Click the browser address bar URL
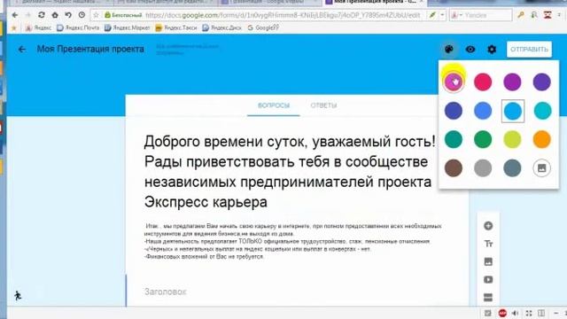Image resolution: width=567 pixels, height=319 pixels. click(283, 15)
